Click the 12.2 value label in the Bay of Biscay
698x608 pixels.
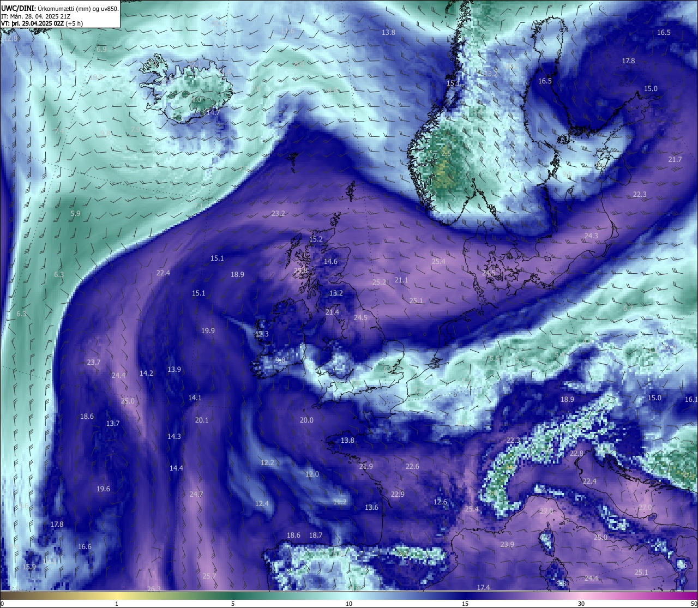coord(267,462)
